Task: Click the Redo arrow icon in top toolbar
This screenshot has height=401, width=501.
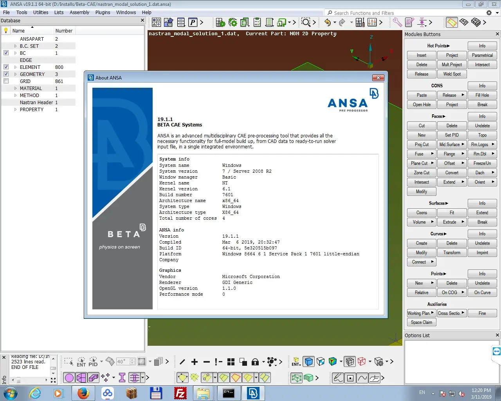Action: [x=342, y=23]
